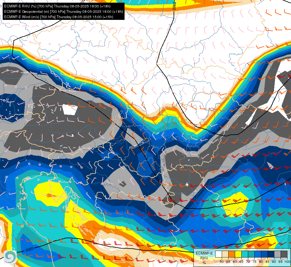Click the light gray 90–95 legend swatch
Viewport: 291px width, 267px height.
click(277, 254)
